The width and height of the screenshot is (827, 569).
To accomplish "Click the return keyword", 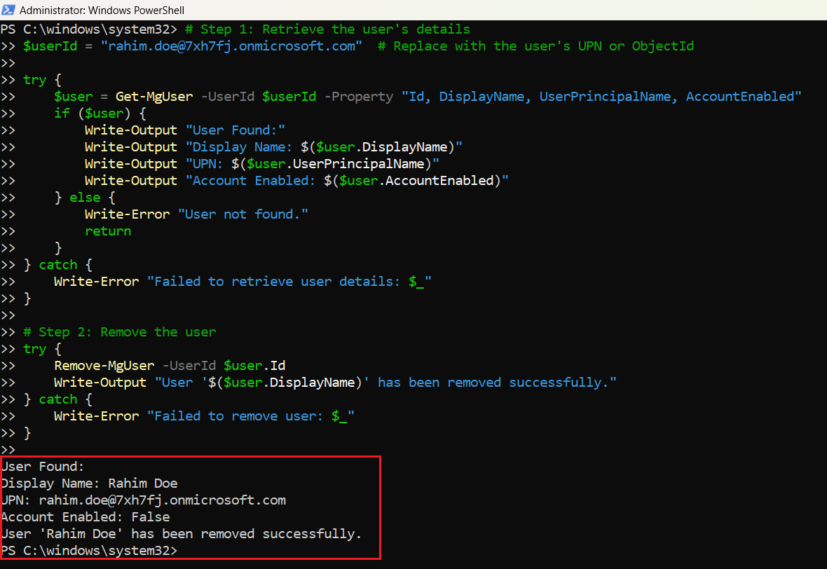I will [x=108, y=231].
